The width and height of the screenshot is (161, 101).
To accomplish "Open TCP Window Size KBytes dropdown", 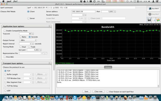I will [x=41, y=78].
